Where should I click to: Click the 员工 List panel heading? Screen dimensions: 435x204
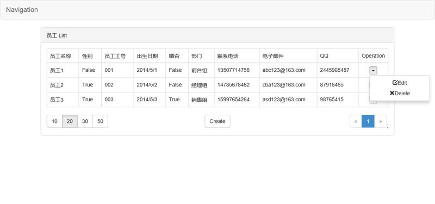[217, 35]
